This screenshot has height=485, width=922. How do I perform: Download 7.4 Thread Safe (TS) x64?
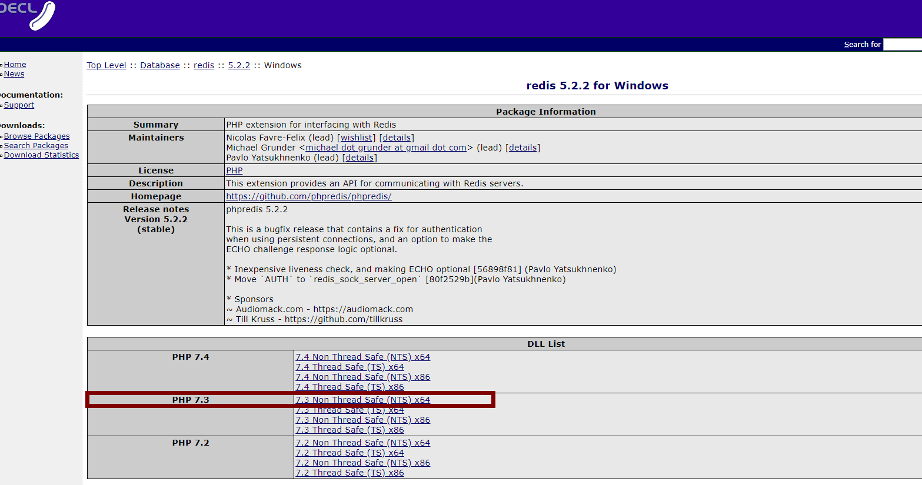tap(350, 367)
